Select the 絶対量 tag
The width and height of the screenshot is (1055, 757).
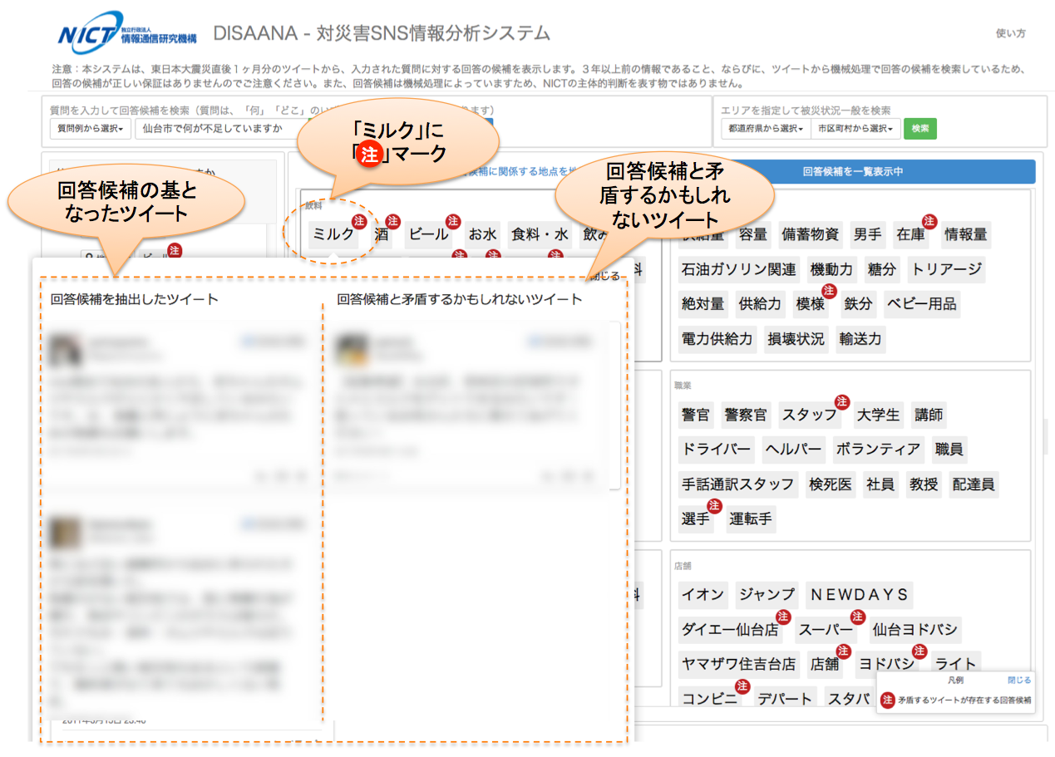(703, 304)
